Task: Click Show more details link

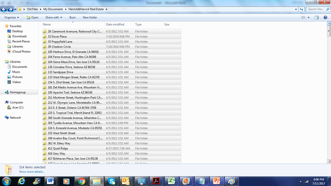Action: point(32,172)
